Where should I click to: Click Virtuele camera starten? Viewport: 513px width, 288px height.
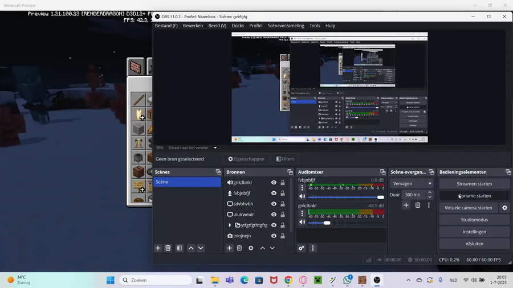(x=469, y=208)
